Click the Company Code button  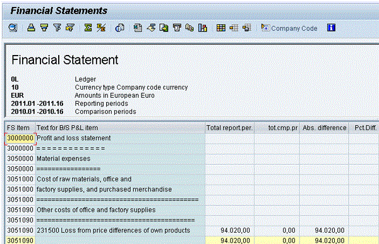tap(289, 28)
